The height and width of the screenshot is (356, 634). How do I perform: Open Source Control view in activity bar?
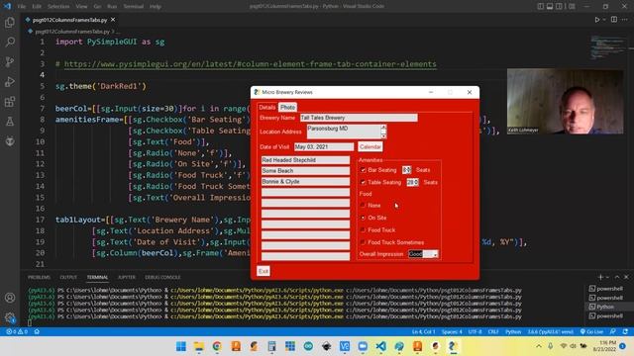[10, 61]
